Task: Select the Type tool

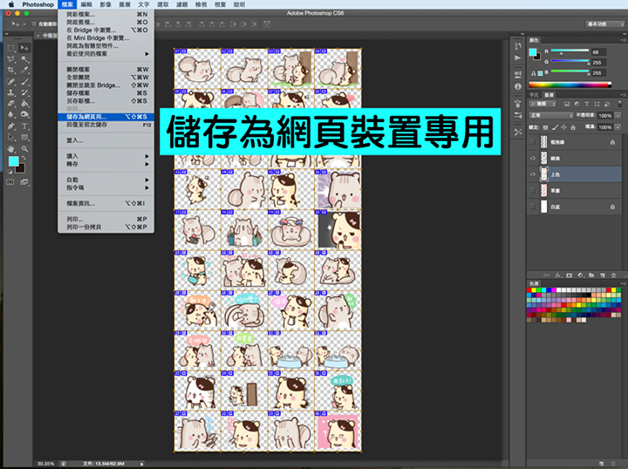Action: (x=24, y=126)
